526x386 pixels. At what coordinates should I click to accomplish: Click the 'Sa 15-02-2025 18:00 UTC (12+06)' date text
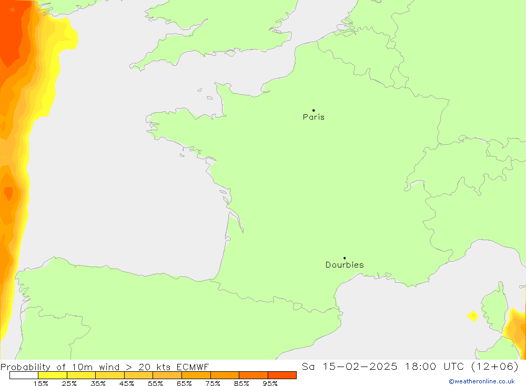[410, 366]
